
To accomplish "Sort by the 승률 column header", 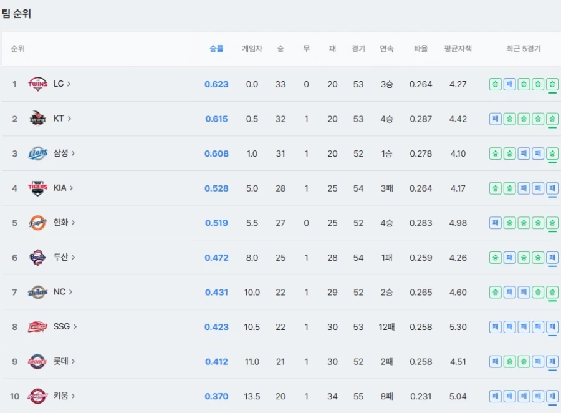I will pos(216,49).
